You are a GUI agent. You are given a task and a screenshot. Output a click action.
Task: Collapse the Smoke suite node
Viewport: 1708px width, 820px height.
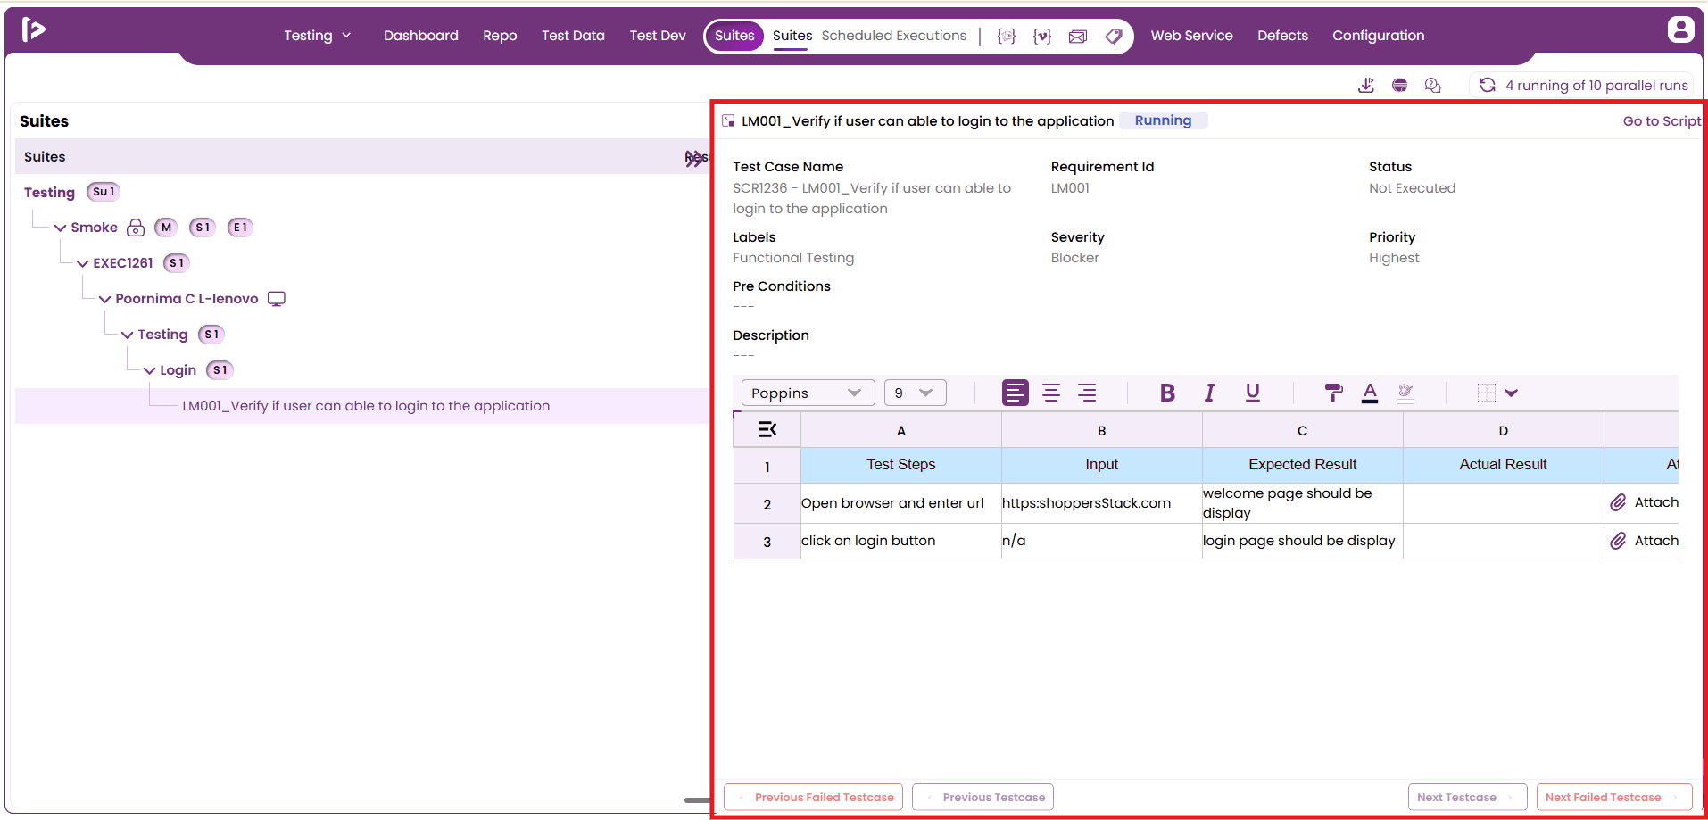(60, 228)
